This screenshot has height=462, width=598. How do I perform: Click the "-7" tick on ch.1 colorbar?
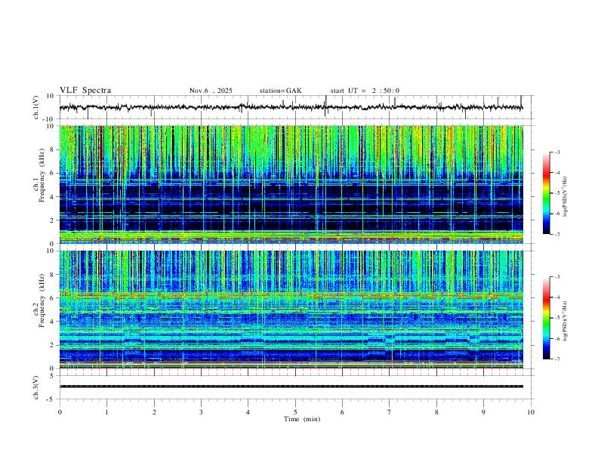point(557,235)
